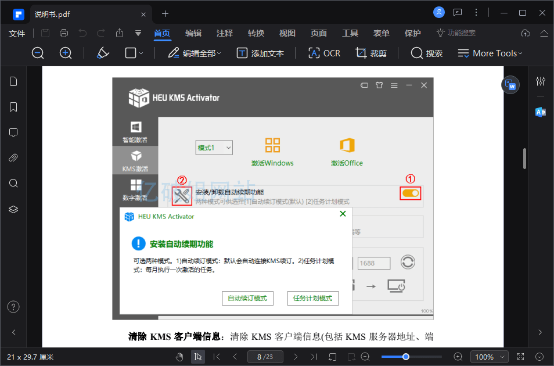Select the highlighter tool
This screenshot has width=554, height=366.
(x=103, y=53)
